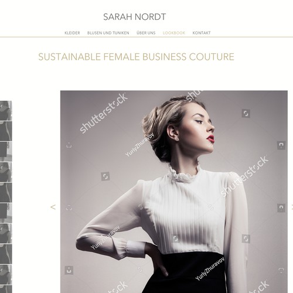Show the next lookbook image using right arrow
Screen dimensions: 293x293
tap(292, 207)
